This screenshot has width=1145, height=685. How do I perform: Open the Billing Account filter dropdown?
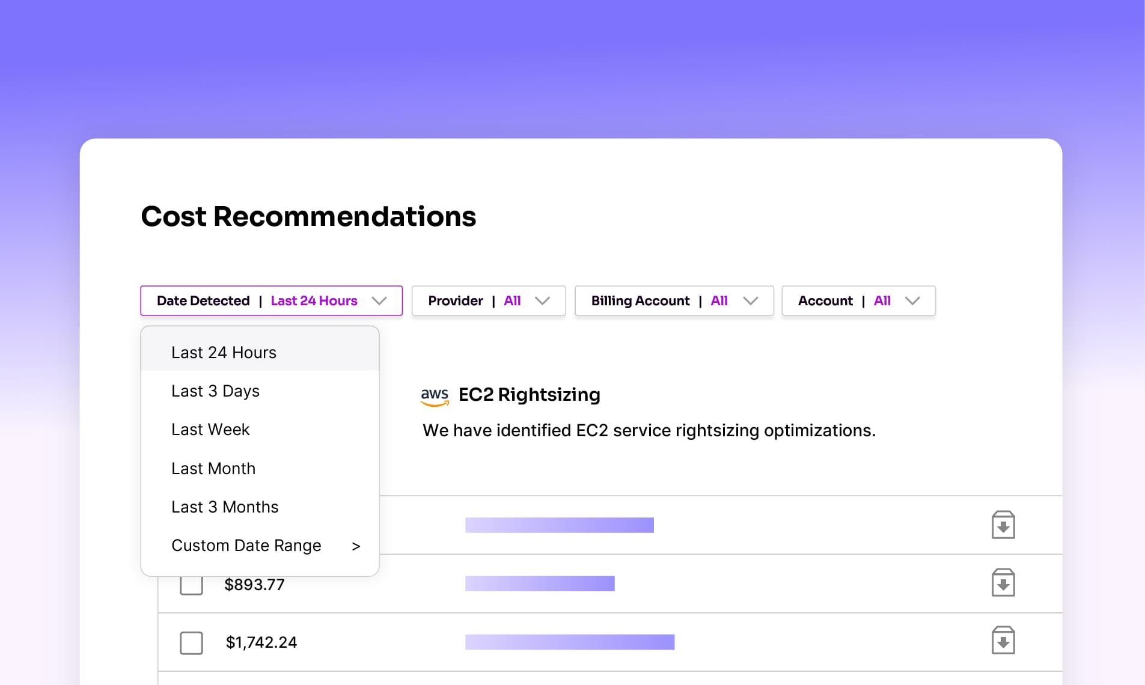point(674,300)
